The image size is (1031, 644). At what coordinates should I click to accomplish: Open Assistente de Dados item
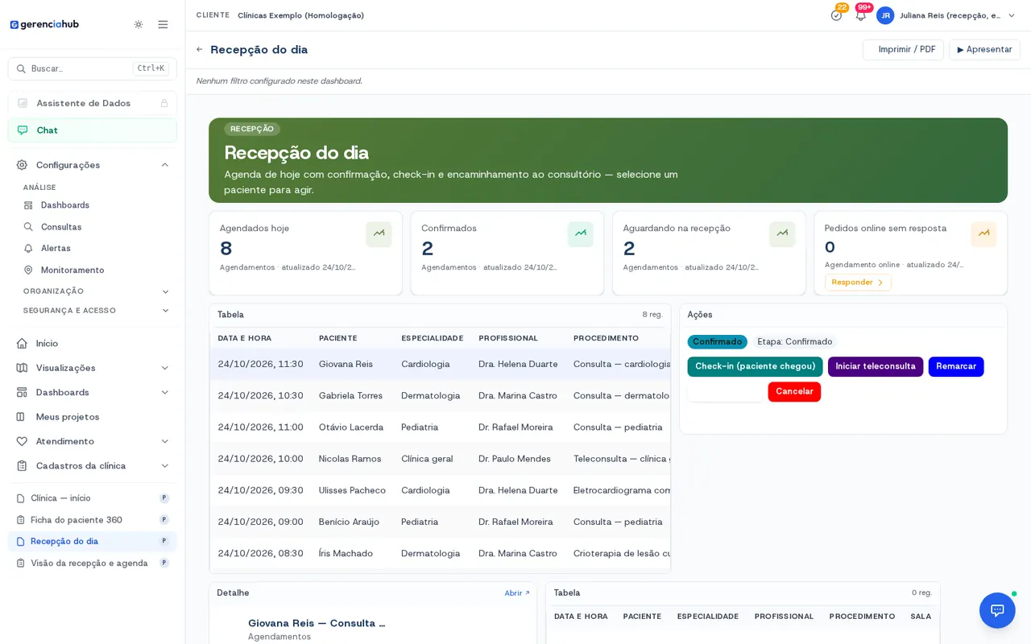[x=92, y=103]
